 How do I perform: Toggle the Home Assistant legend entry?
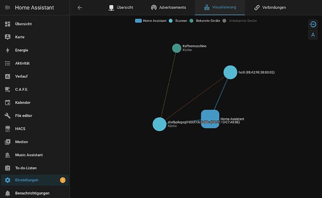coord(151,21)
